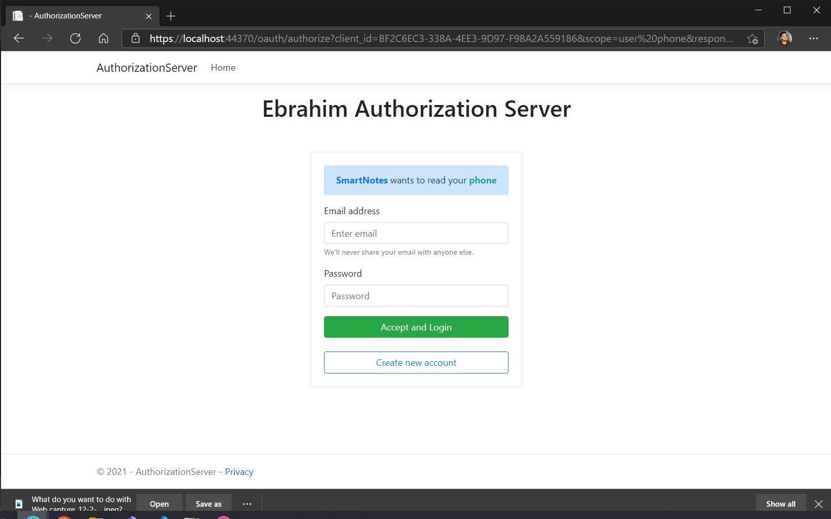Reload the page with the refresh icon
Screen dimensions: 831x519
tap(75, 38)
